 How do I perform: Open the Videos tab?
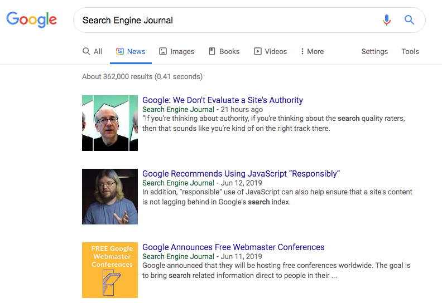coord(270,51)
